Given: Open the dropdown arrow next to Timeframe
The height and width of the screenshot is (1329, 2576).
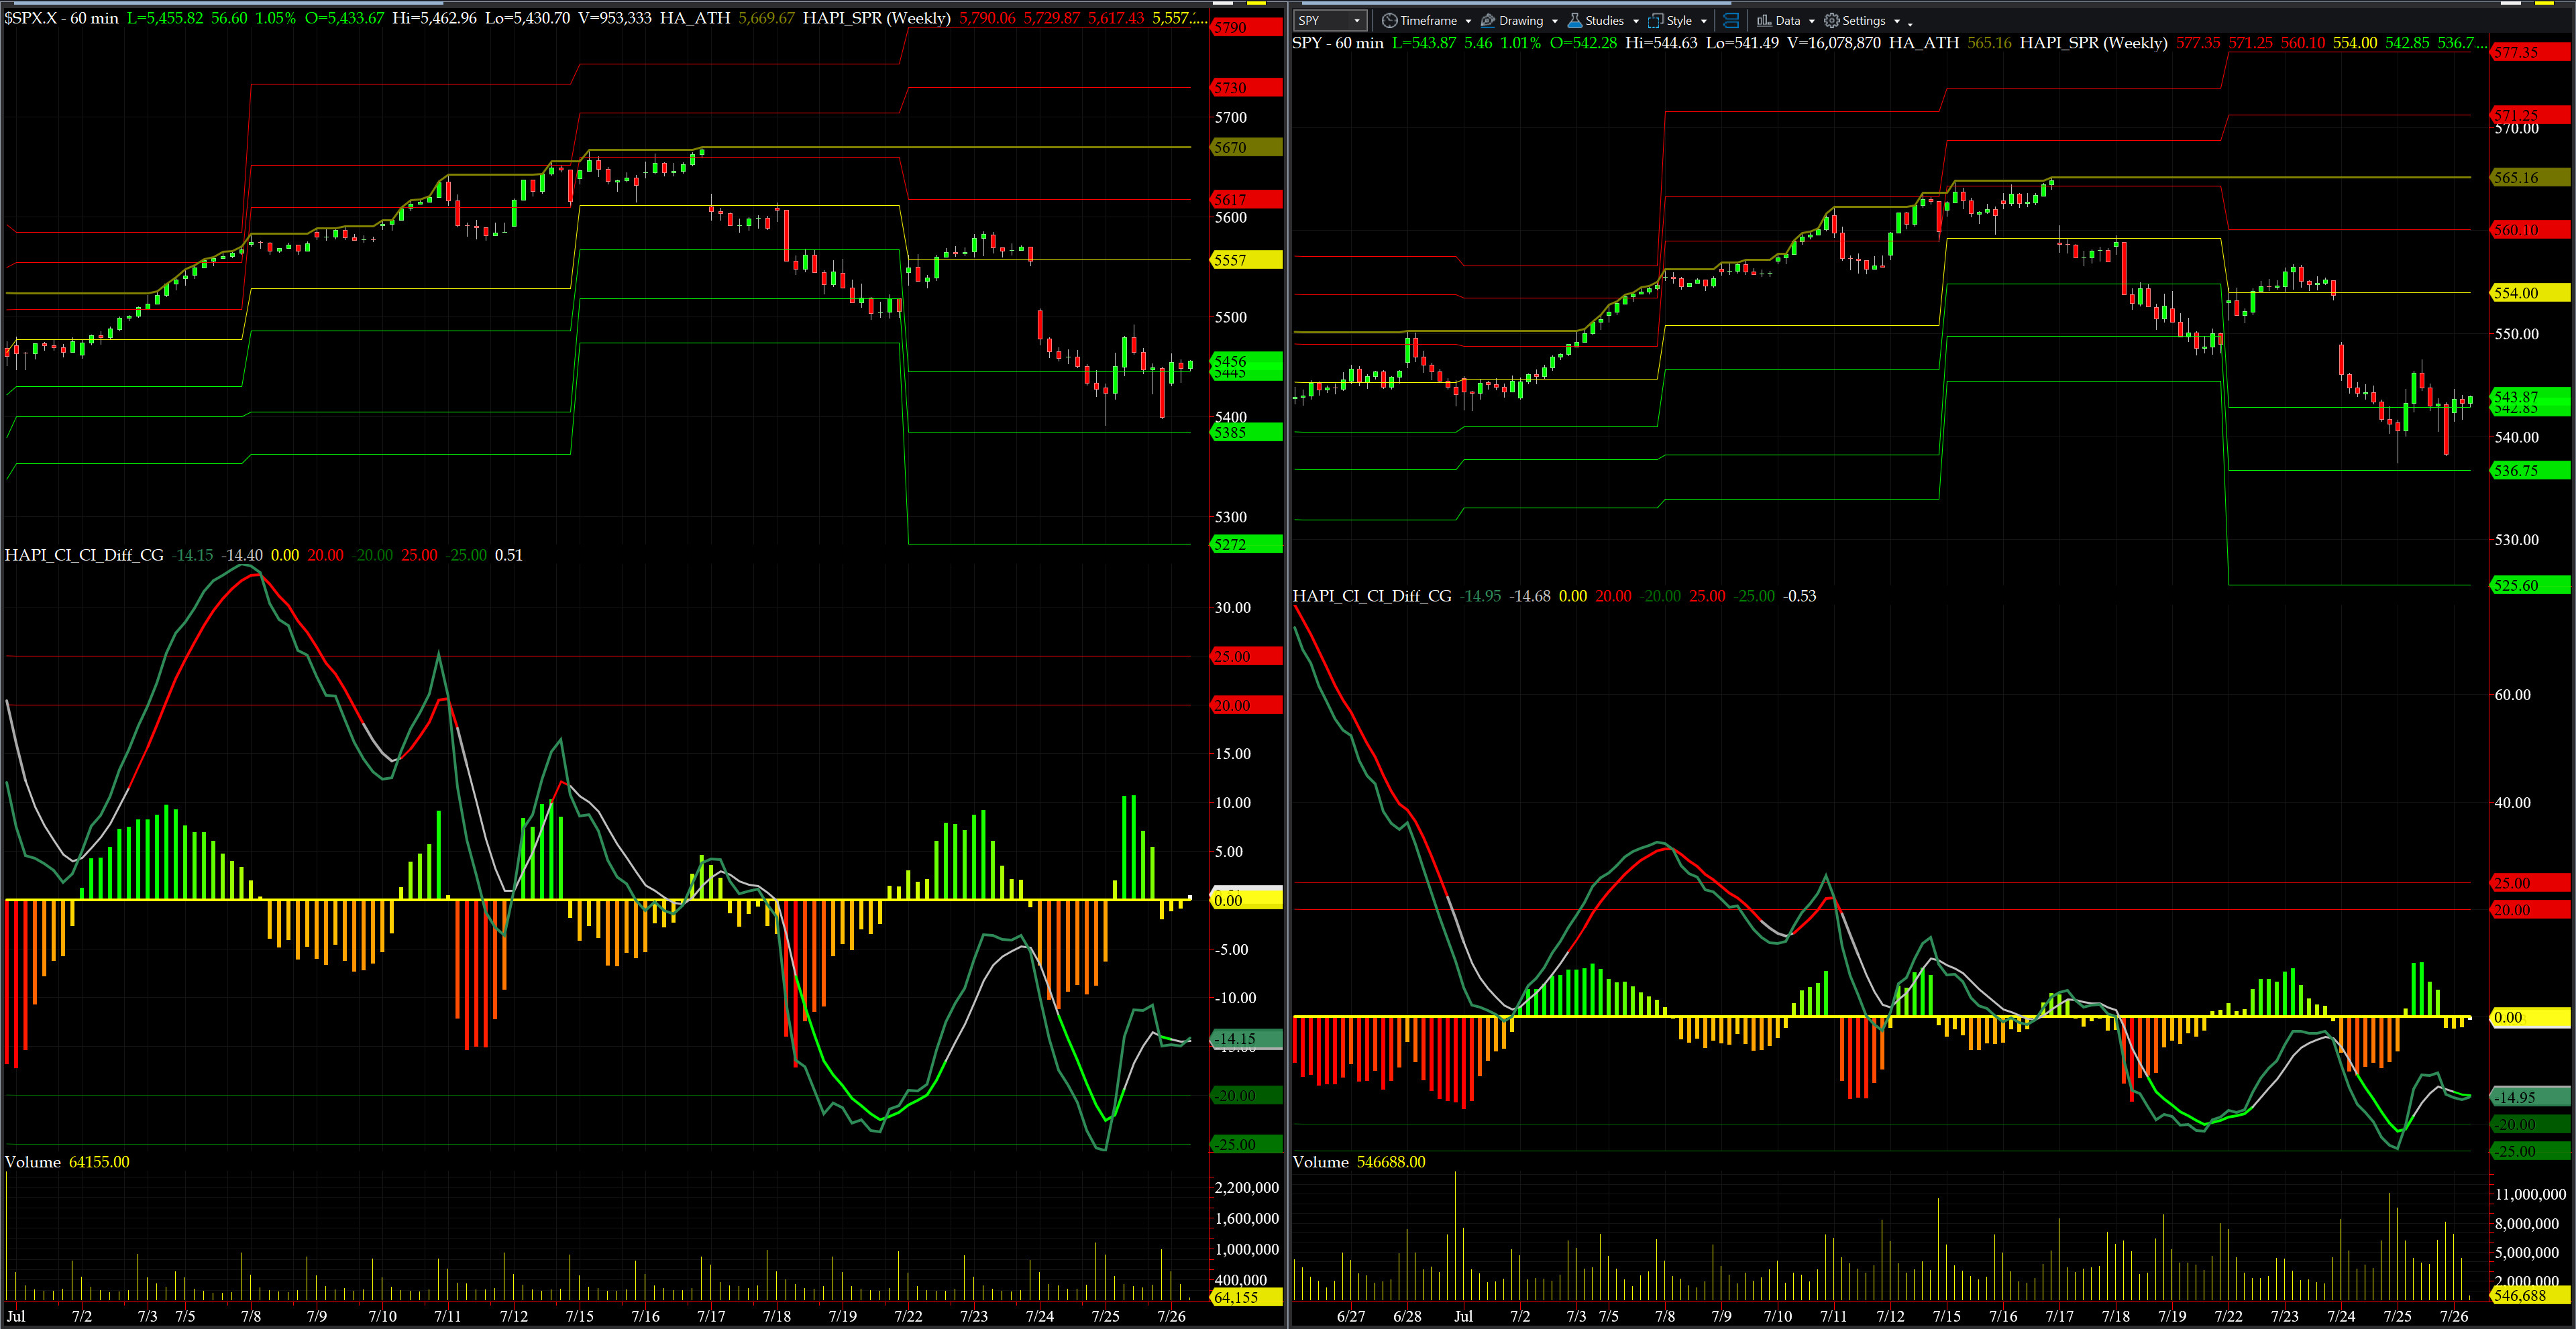Looking at the screenshot, I should (1468, 21).
